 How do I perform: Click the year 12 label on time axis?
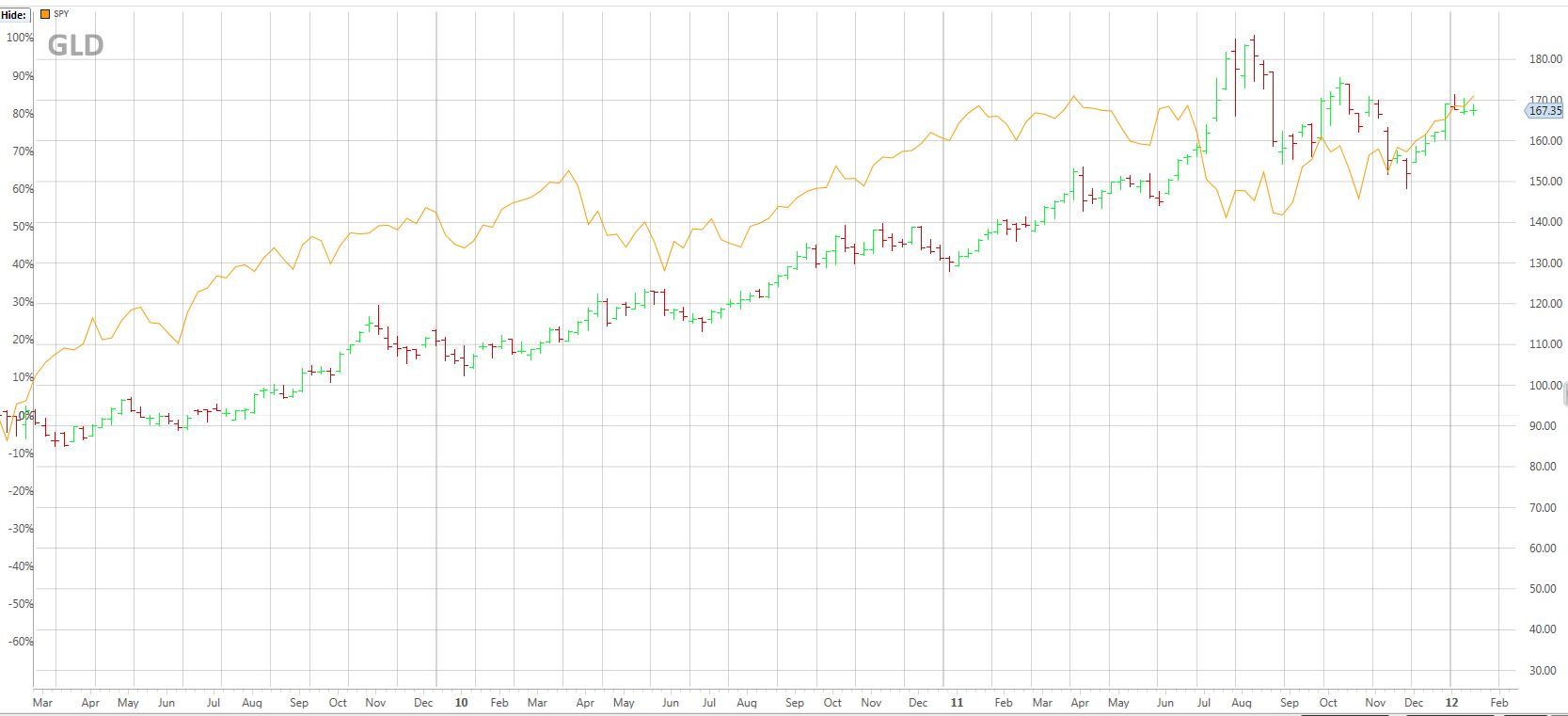click(x=1451, y=702)
